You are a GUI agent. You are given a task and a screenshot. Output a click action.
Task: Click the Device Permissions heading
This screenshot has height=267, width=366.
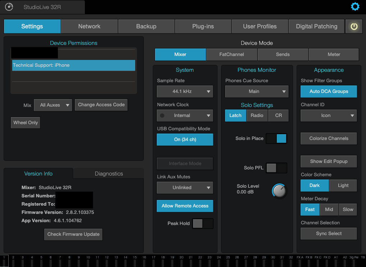pos(74,43)
